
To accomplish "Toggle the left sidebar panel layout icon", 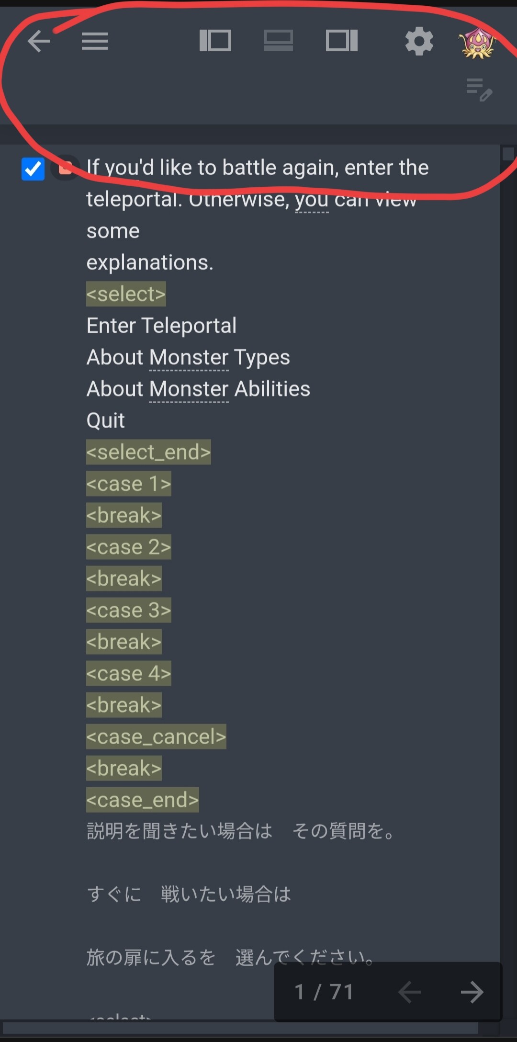I will coord(215,40).
